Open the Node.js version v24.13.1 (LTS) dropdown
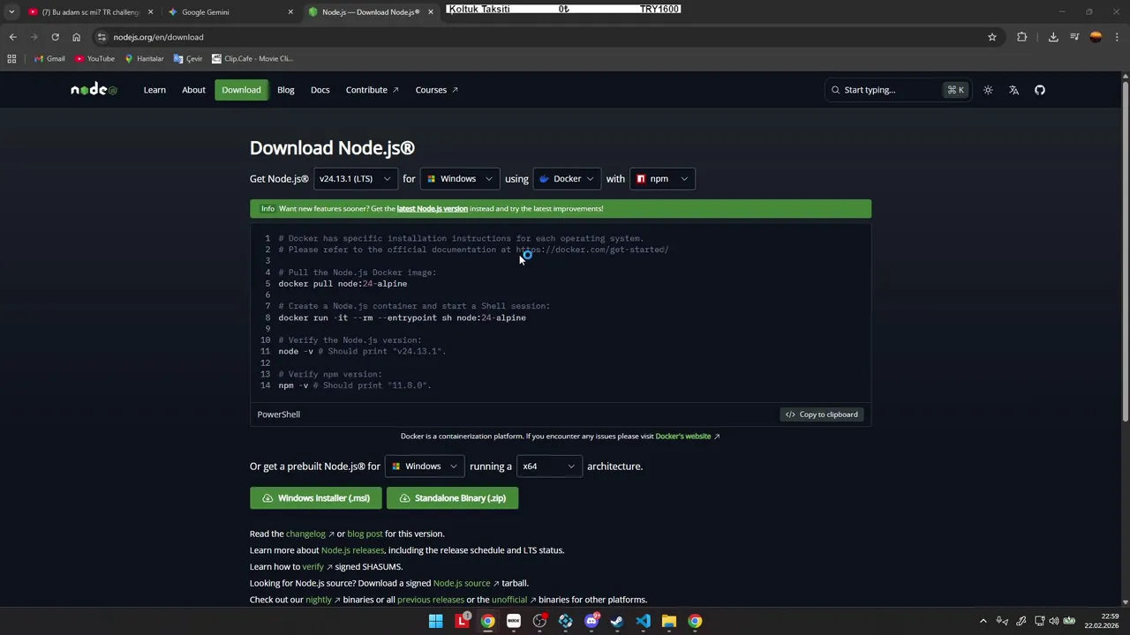The height and width of the screenshot is (635, 1130). pyautogui.click(x=355, y=179)
